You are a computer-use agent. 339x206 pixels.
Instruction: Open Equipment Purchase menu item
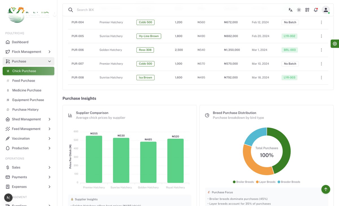pyautogui.click(x=29, y=100)
